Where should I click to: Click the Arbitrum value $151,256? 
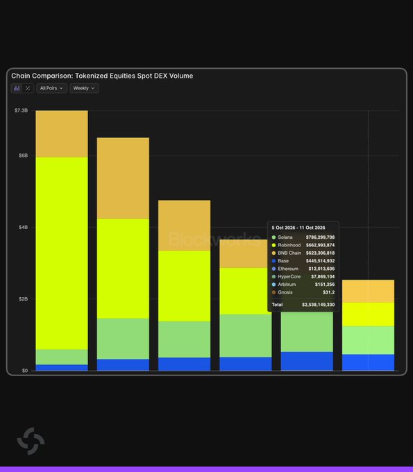coord(325,284)
